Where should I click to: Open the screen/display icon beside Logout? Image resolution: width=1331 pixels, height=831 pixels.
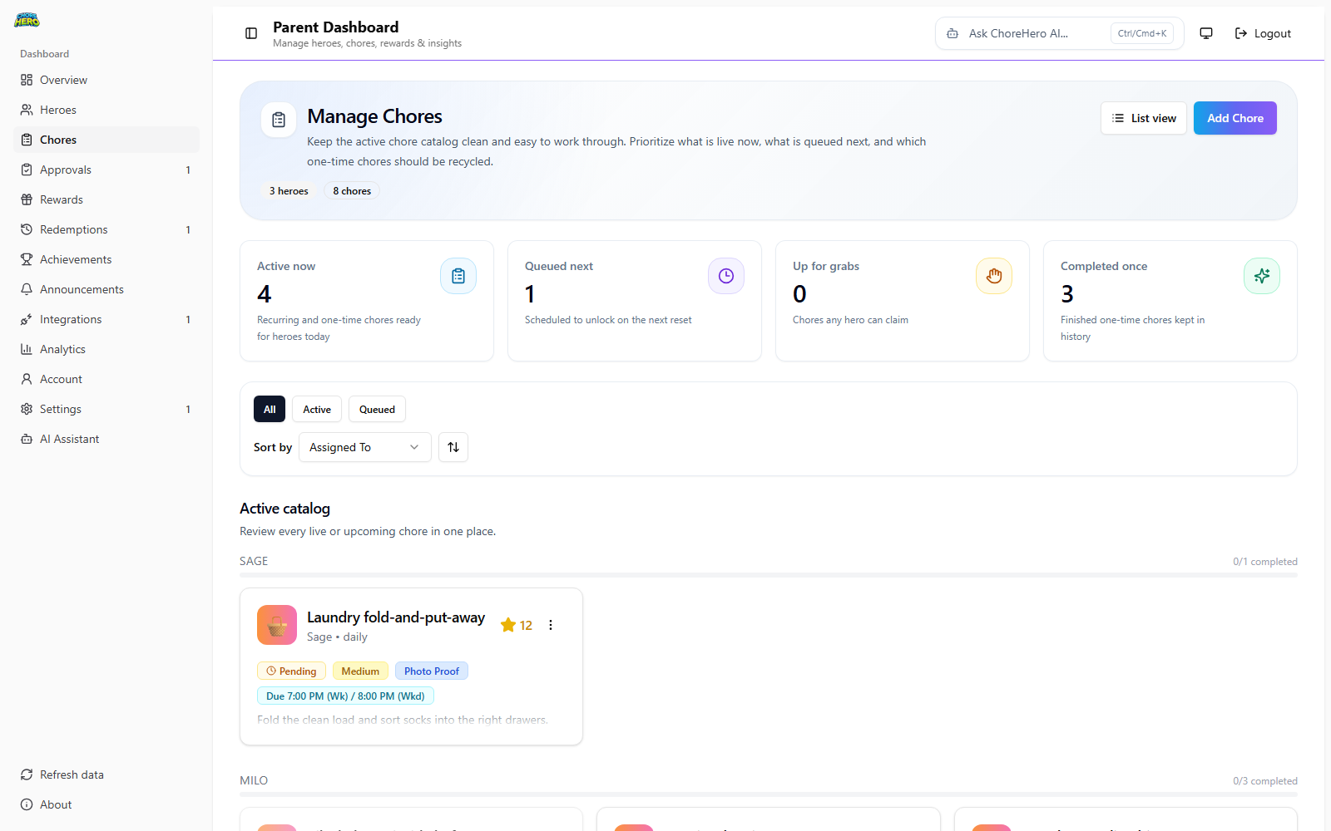click(1205, 33)
